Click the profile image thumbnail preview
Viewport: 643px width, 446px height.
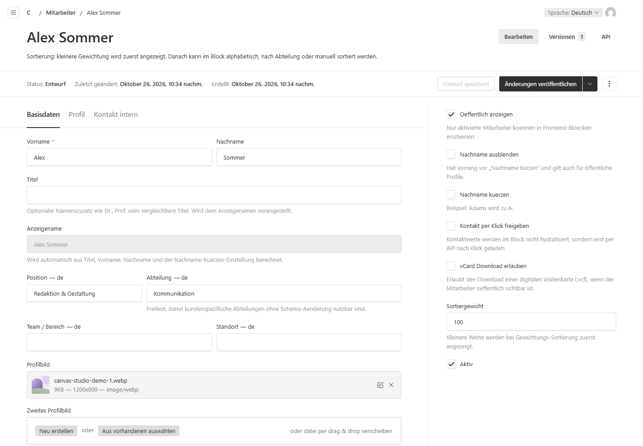click(x=41, y=385)
